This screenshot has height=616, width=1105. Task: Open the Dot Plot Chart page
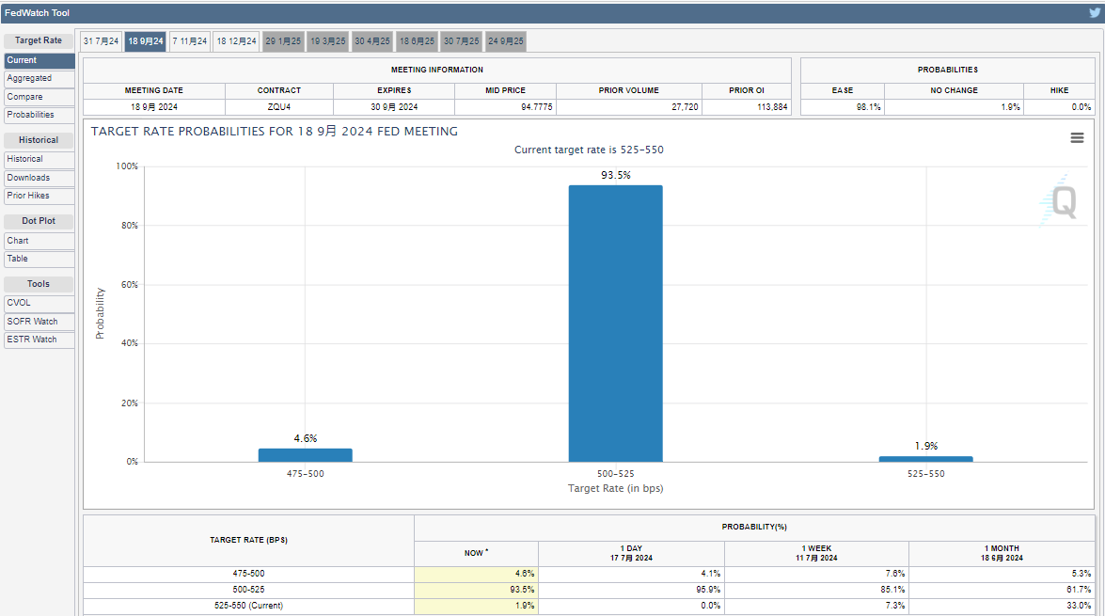point(39,241)
